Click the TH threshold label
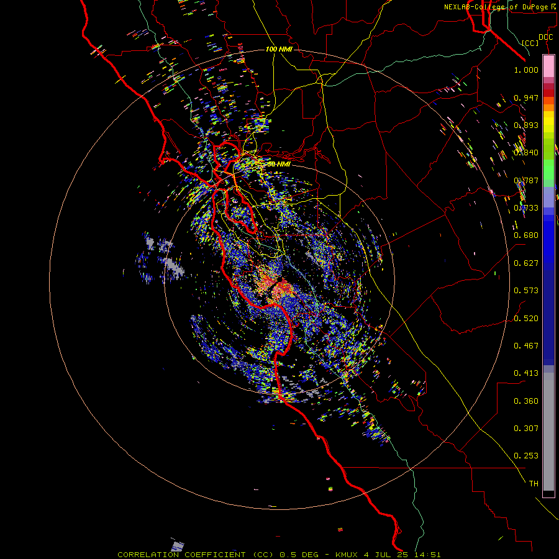The width and height of the screenshot is (559, 559). (x=534, y=484)
